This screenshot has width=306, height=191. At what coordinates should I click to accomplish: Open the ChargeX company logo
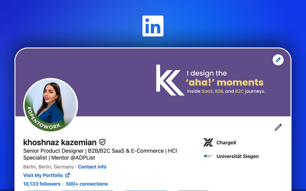[208, 143]
